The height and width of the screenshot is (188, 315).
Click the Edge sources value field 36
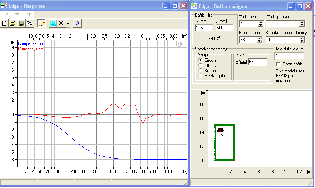pyautogui.click(x=248, y=40)
